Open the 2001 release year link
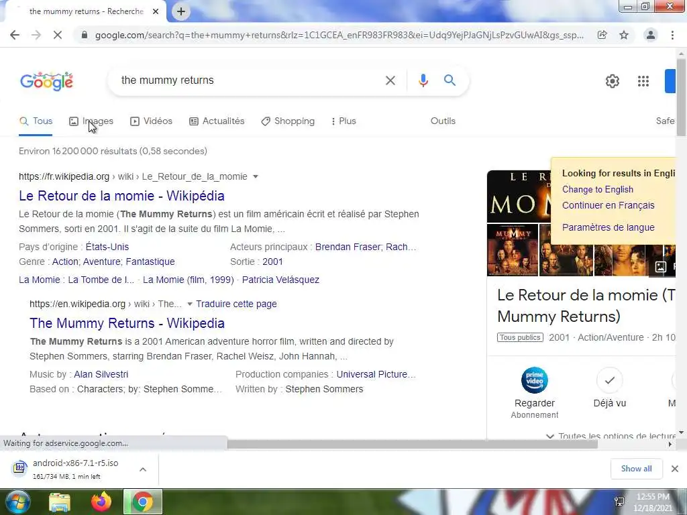687x515 pixels. tap(272, 262)
